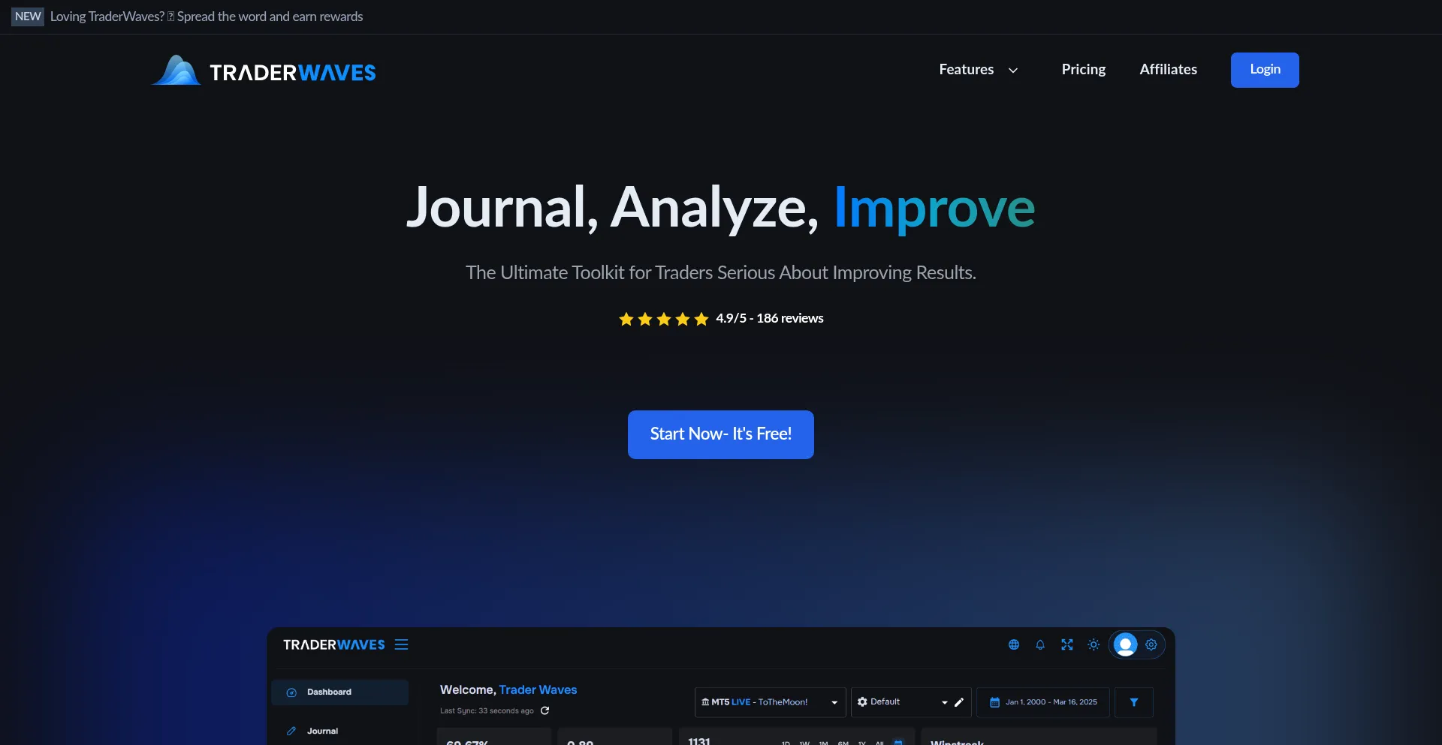Image resolution: width=1442 pixels, height=745 pixels.
Task: Open the user profile avatar
Action: (x=1125, y=644)
